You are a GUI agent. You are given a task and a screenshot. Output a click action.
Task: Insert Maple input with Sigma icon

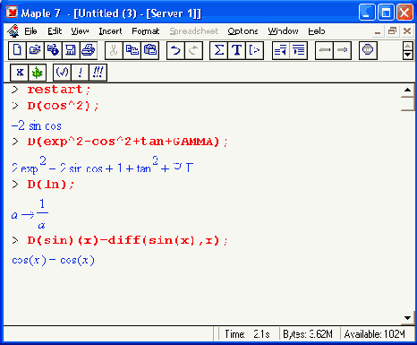[x=218, y=50]
